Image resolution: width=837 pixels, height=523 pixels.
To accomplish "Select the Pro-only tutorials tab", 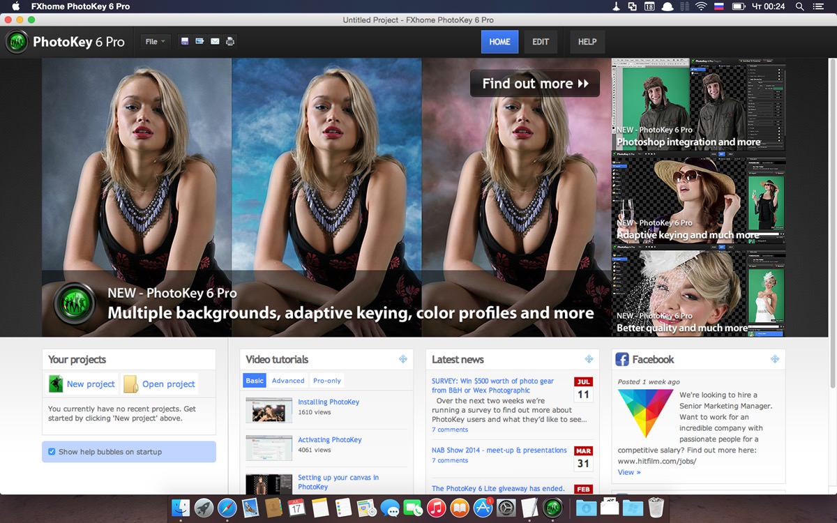I will 327,381.
